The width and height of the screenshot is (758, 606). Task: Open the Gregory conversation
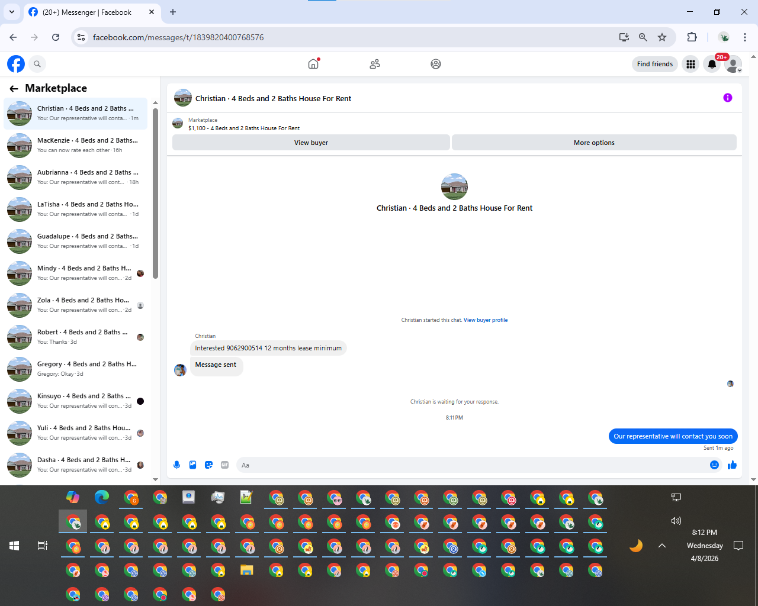[76, 369]
